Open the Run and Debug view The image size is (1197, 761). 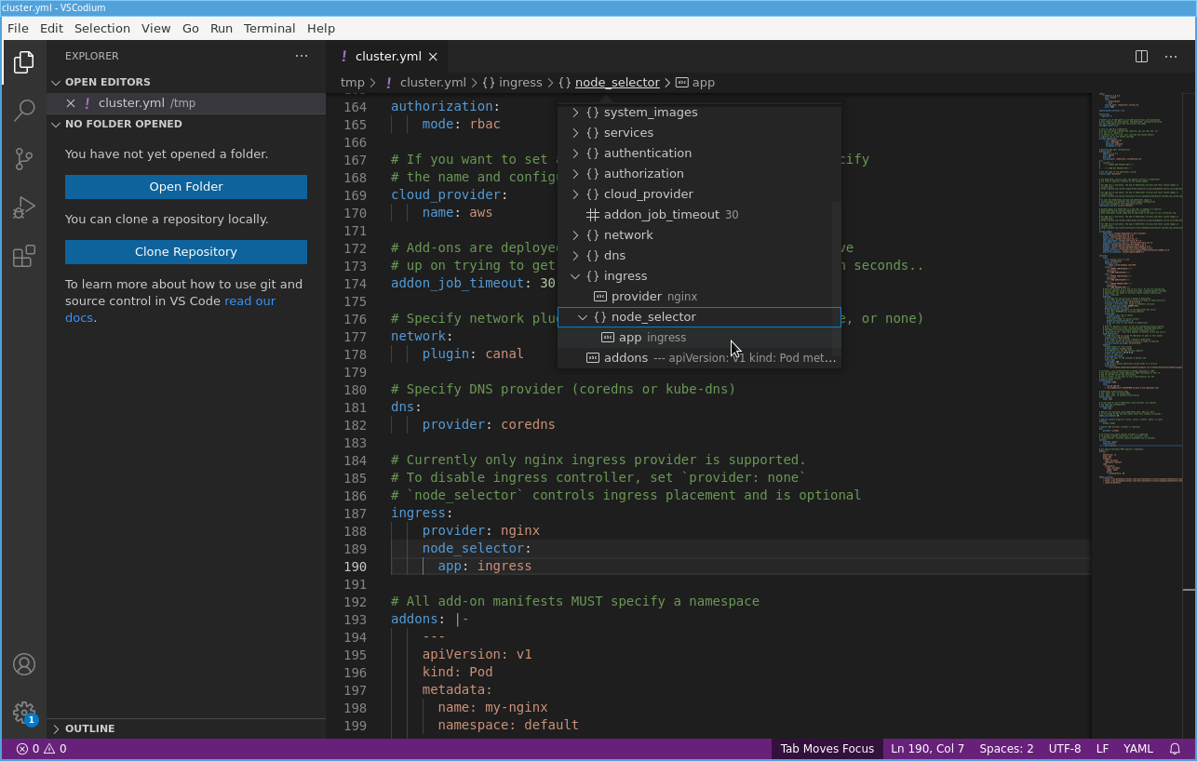(x=24, y=207)
